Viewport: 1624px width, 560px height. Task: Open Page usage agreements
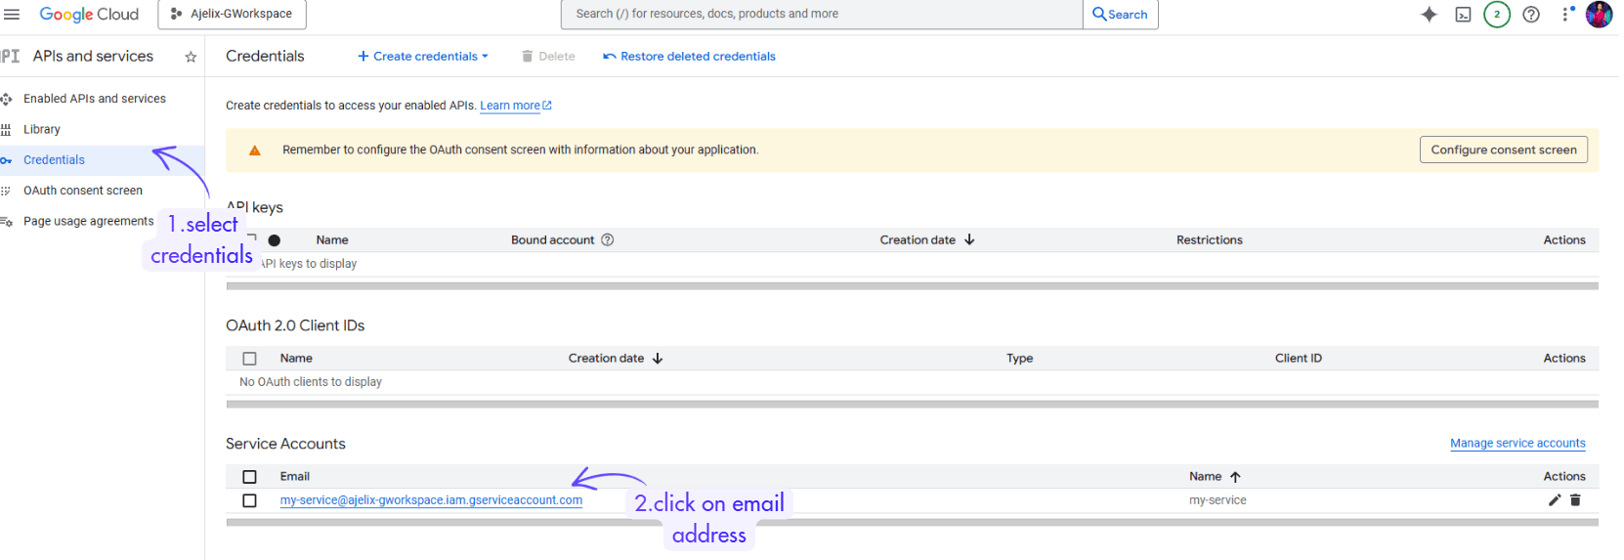coord(89,221)
